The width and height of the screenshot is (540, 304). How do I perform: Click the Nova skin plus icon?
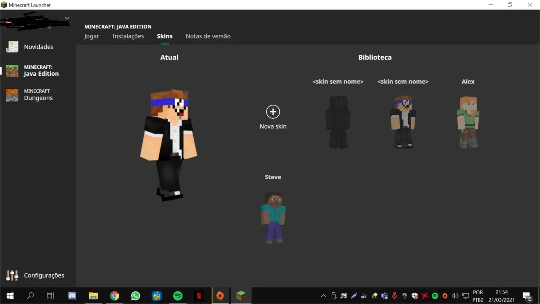click(273, 112)
